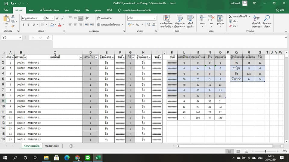Viewport: 289px width, 162px height.
Task: Toggle Bold formatting
Action: click(24, 25)
